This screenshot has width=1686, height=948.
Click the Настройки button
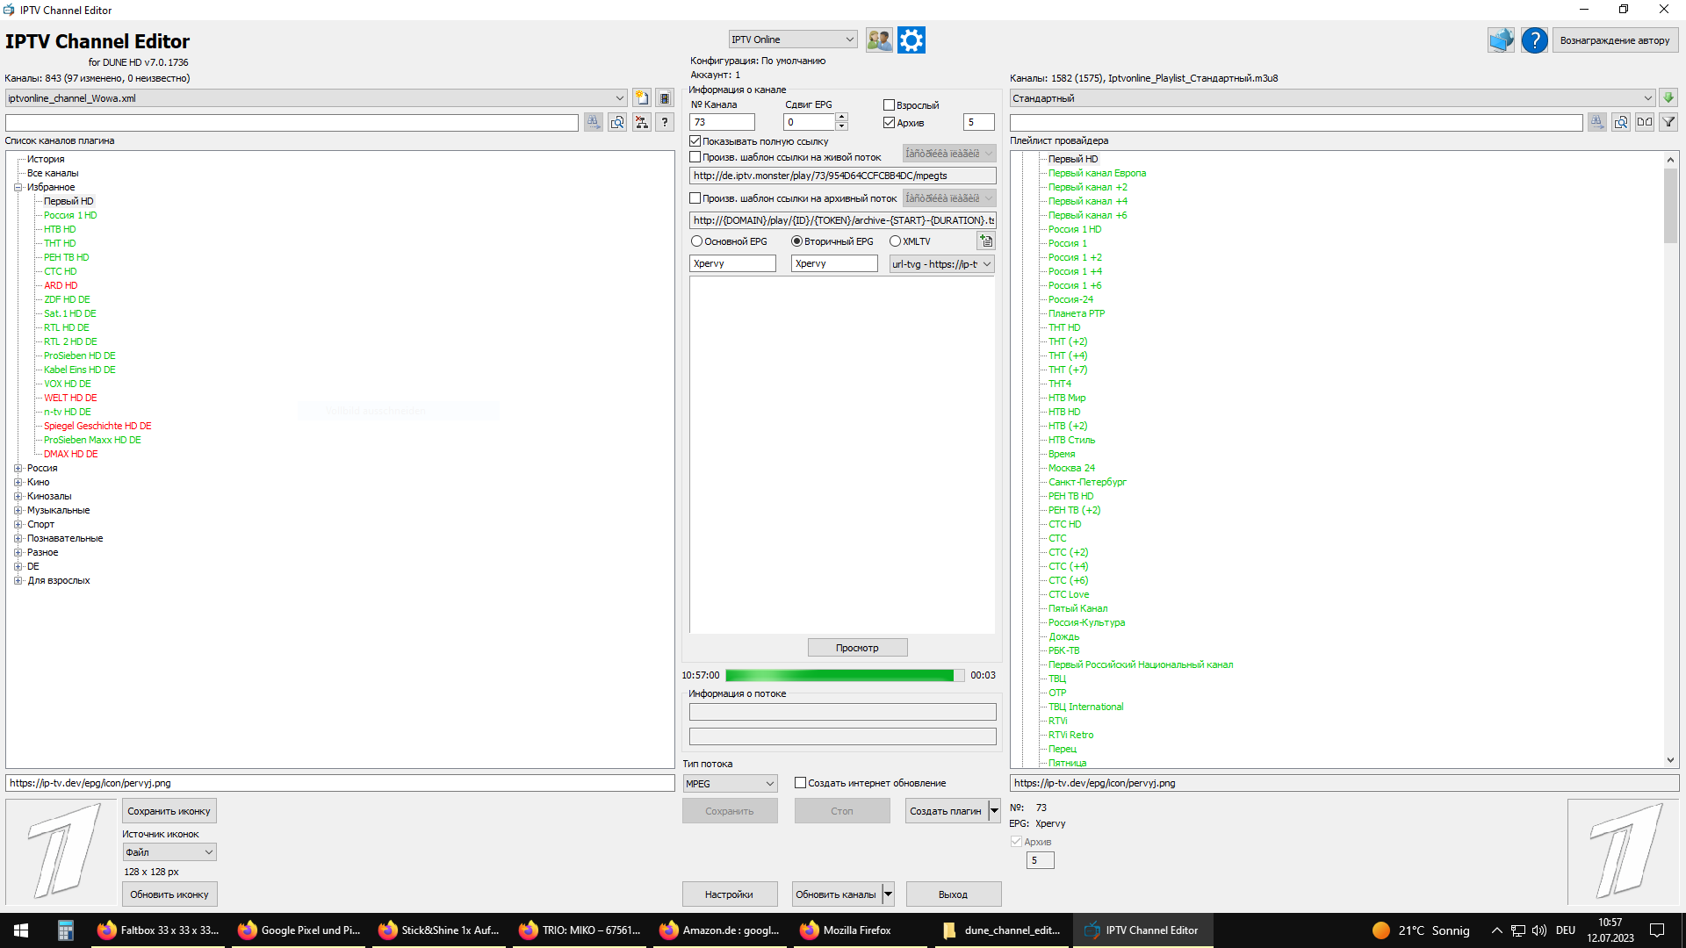(730, 894)
